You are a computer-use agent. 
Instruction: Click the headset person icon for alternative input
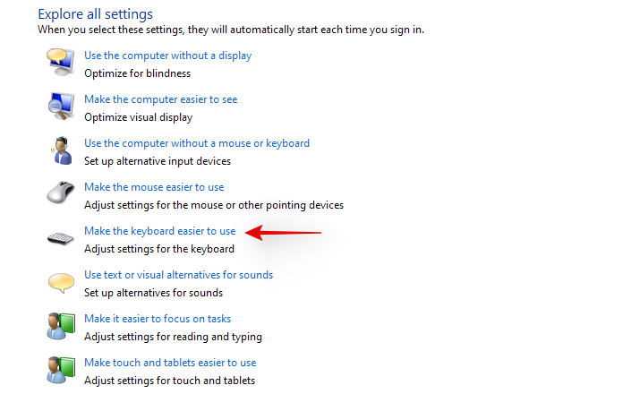[61, 150]
